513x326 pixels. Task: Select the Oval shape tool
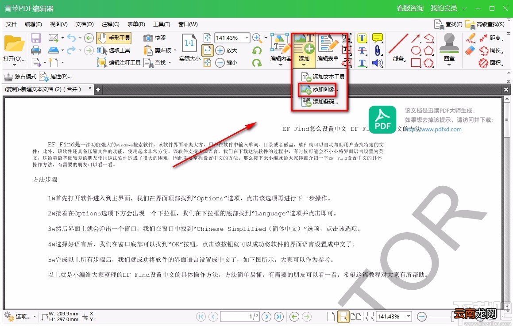416,50
